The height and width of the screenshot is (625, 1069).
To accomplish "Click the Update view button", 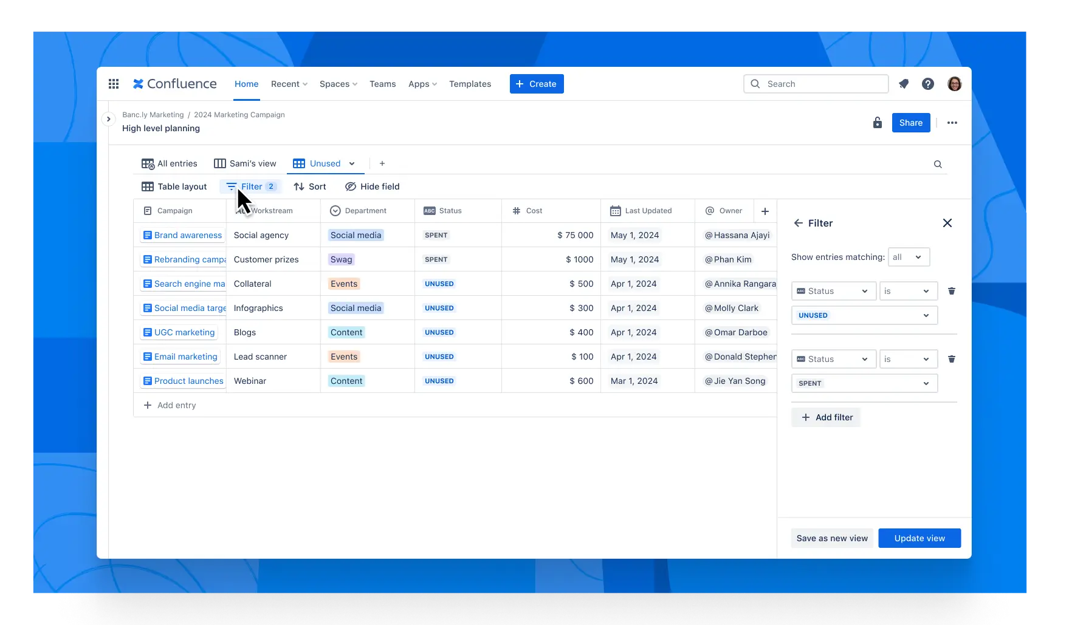I will coord(919,538).
